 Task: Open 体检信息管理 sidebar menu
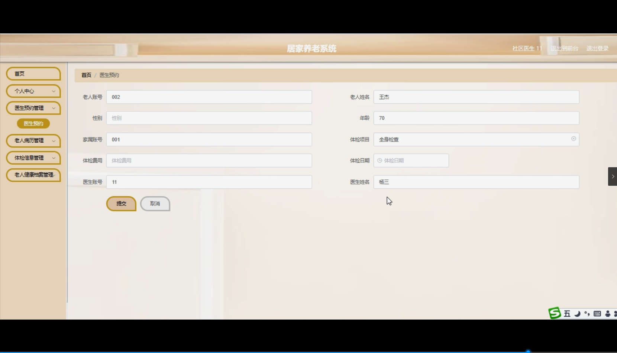tap(33, 158)
